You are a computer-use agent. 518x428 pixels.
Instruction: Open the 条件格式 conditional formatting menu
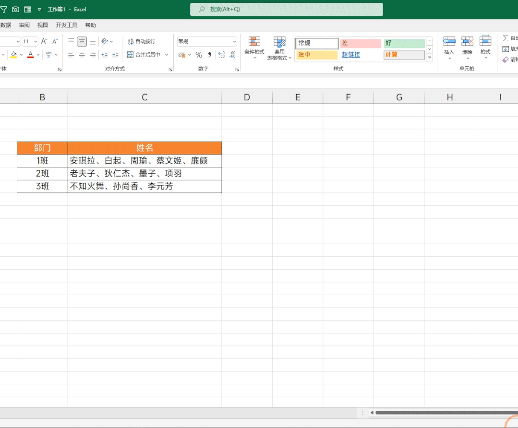(254, 48)
